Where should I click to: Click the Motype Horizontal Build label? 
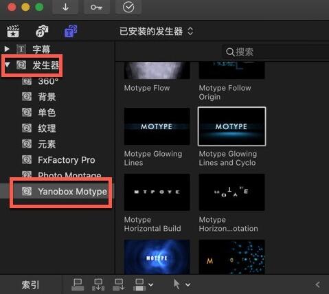152,224
